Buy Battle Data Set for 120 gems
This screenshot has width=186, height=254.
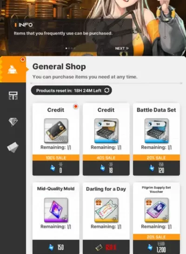pos(156,168)
